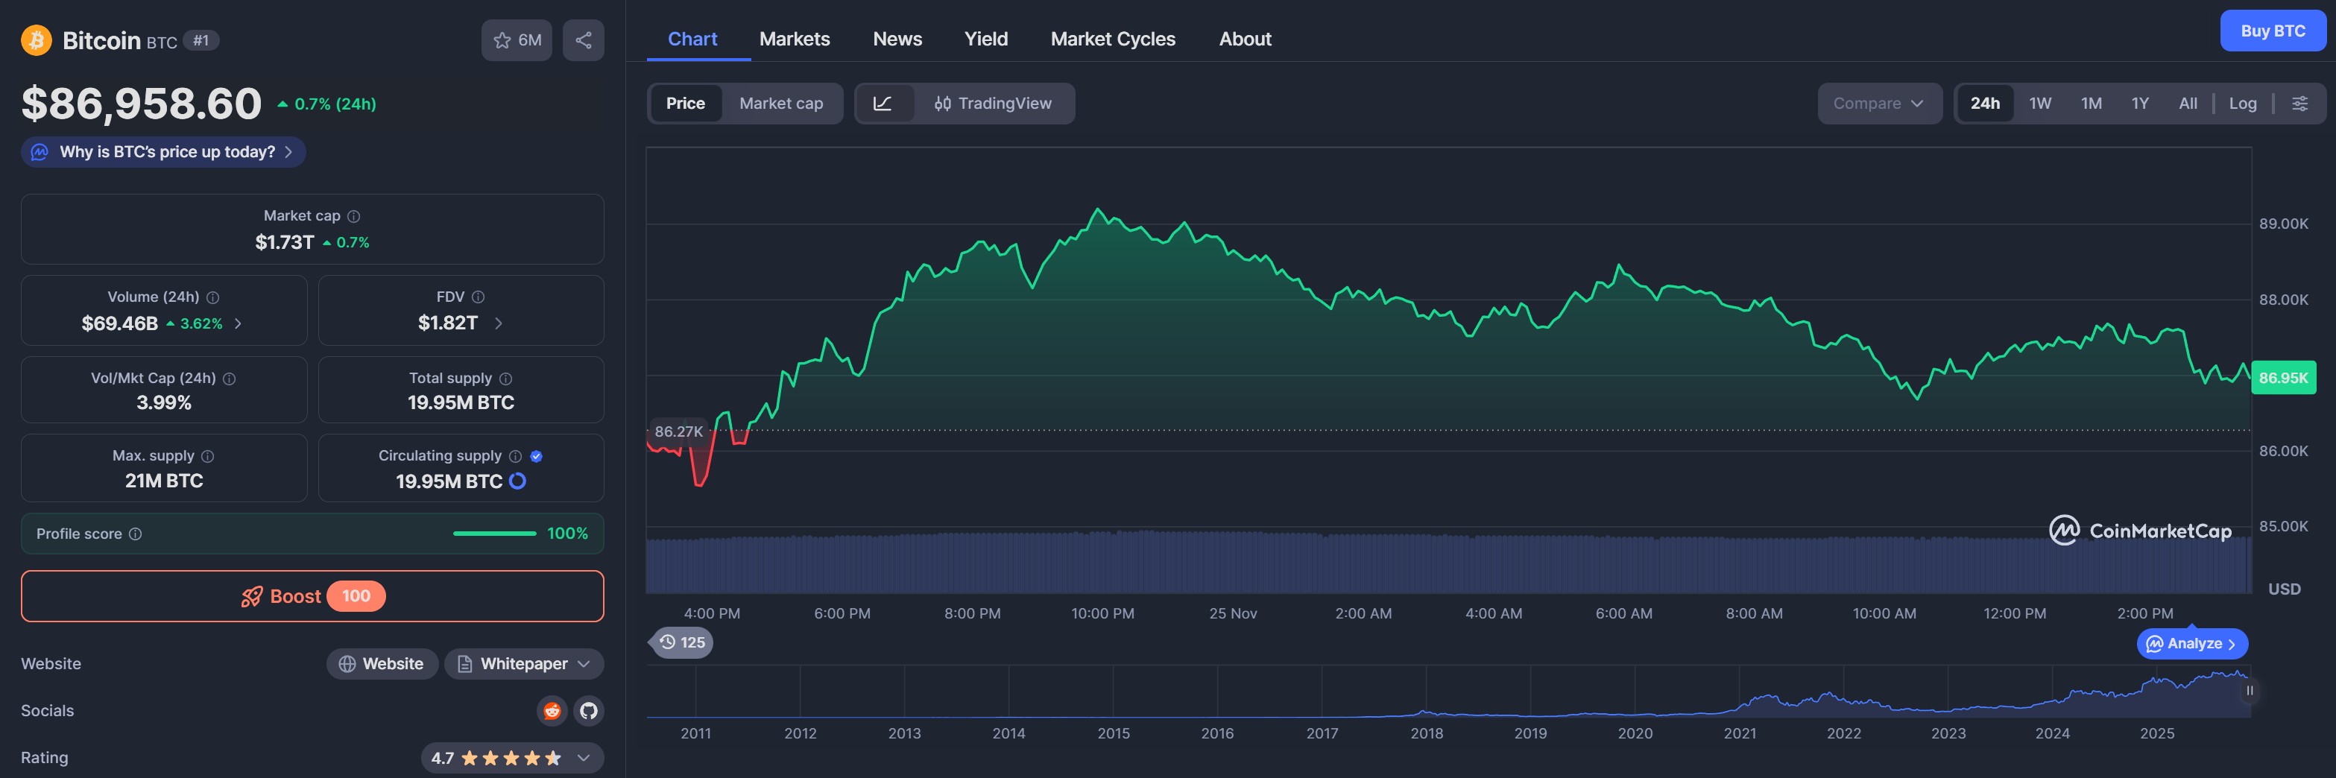Click the share icon next to Bitcoin title

pos(583,40)
